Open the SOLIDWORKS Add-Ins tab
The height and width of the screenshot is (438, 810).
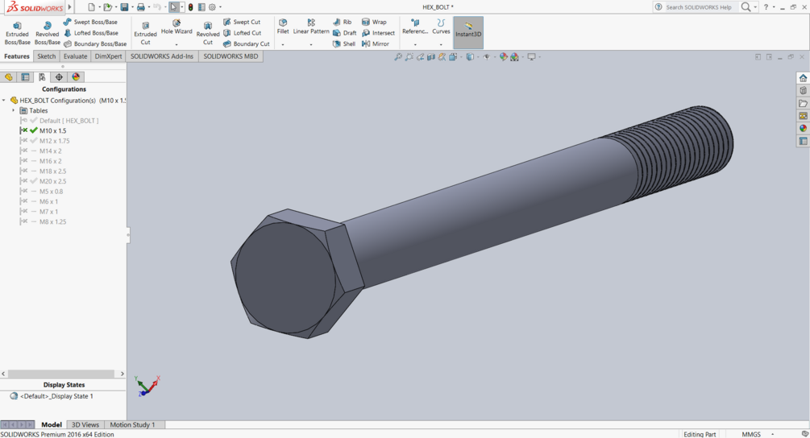coord(162,56)
